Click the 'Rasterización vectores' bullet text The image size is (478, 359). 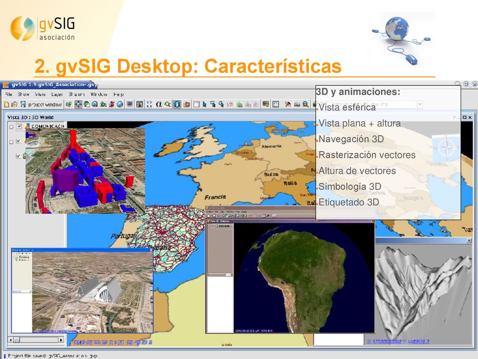(367, 155)
